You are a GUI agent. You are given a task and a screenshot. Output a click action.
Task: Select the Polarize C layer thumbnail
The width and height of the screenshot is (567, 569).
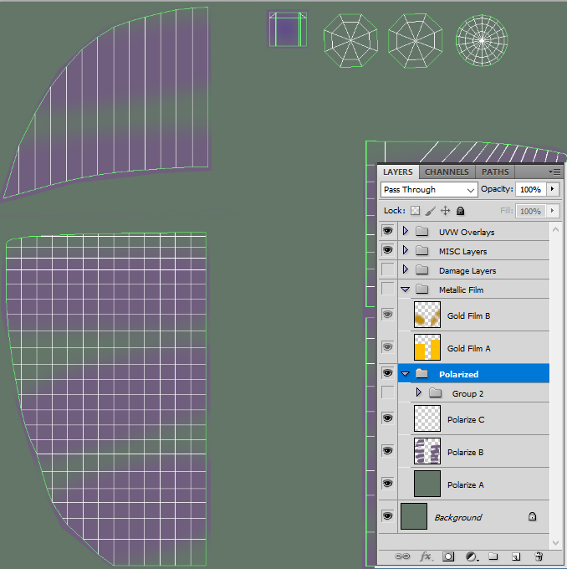427,418
